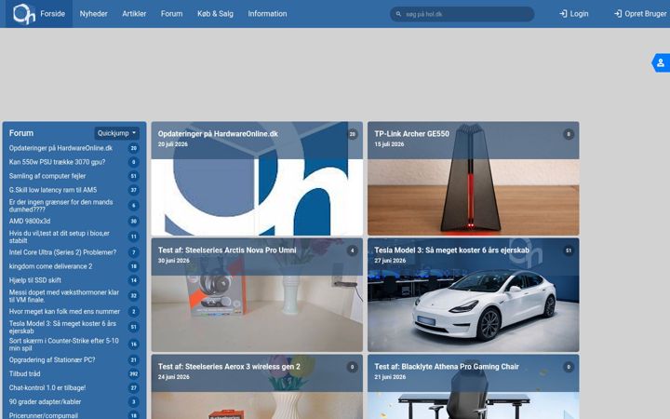
Task: Open forum thread Opdateringer på HardwareOnline.dk
Action: [x=60, y=148]
